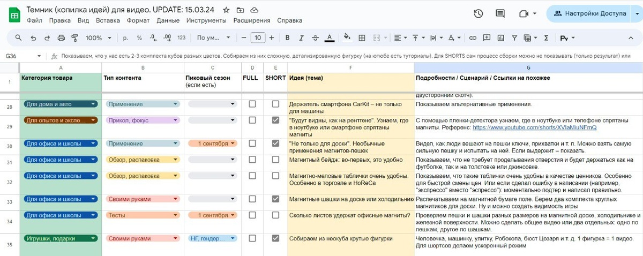Viewport: 643px width, 256px height.
Task: Open the Формат menu
Action: click(138, 20)
